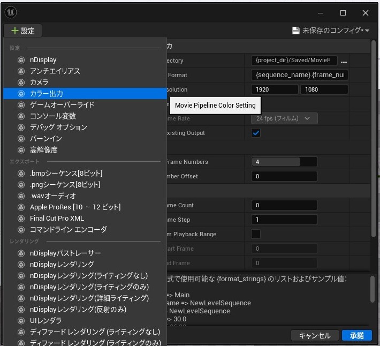Click the icon beside .bmpシーケンス[8ビット]
Screen dimensions: 380x346
coord(21,174)
